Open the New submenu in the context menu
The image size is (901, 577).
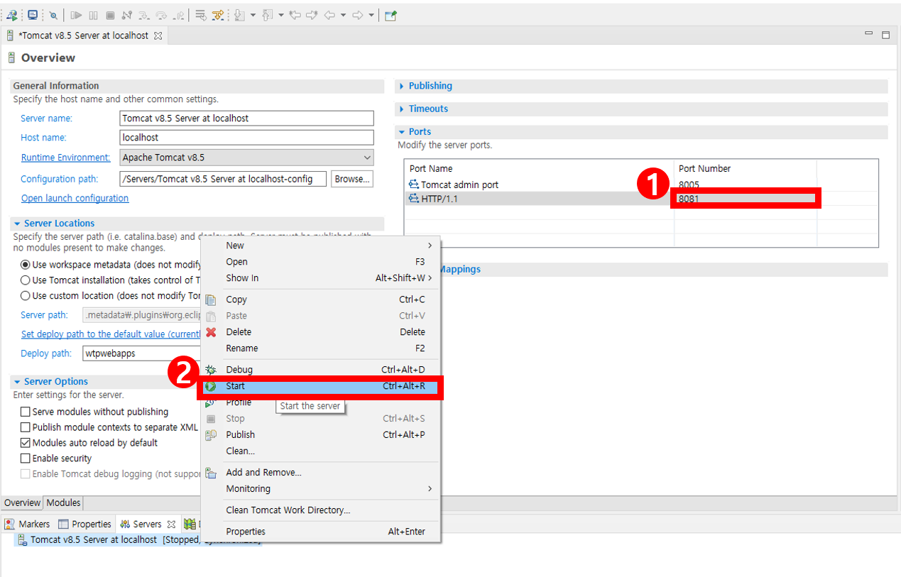point(320,246)
